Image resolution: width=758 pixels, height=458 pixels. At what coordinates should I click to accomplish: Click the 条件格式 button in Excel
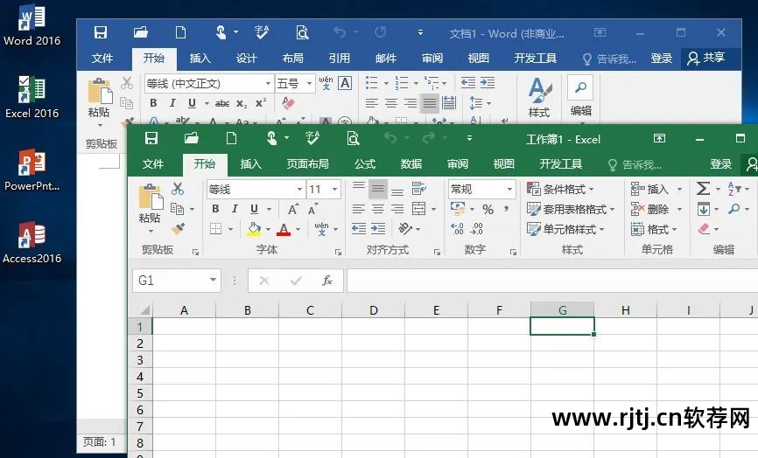pyautogui.click(x=561, y=189)
